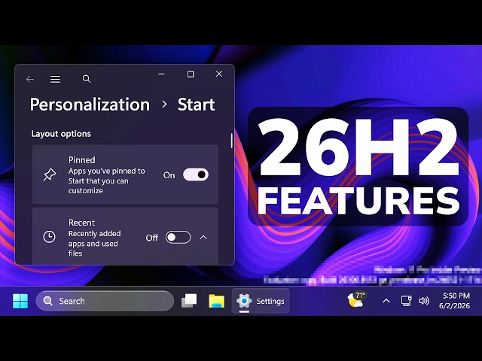This screenshot has width=482, height=361.
Task: Click the Settings taskbar button
Action: click(x=261, y=301)
